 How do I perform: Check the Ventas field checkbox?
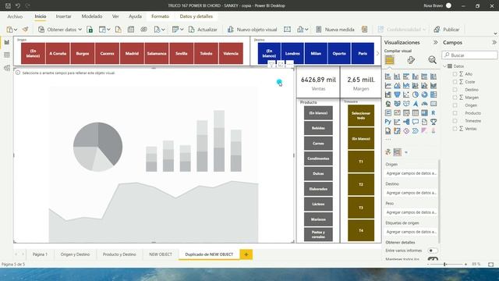(x=455, y=129)
